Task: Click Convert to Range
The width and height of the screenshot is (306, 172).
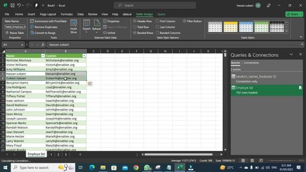Action: [43, 33]
